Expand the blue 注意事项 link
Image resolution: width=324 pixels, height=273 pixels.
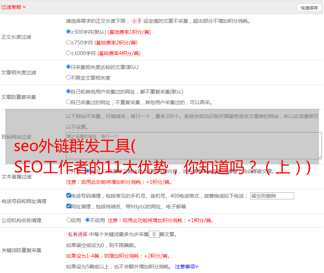point(187,267)
